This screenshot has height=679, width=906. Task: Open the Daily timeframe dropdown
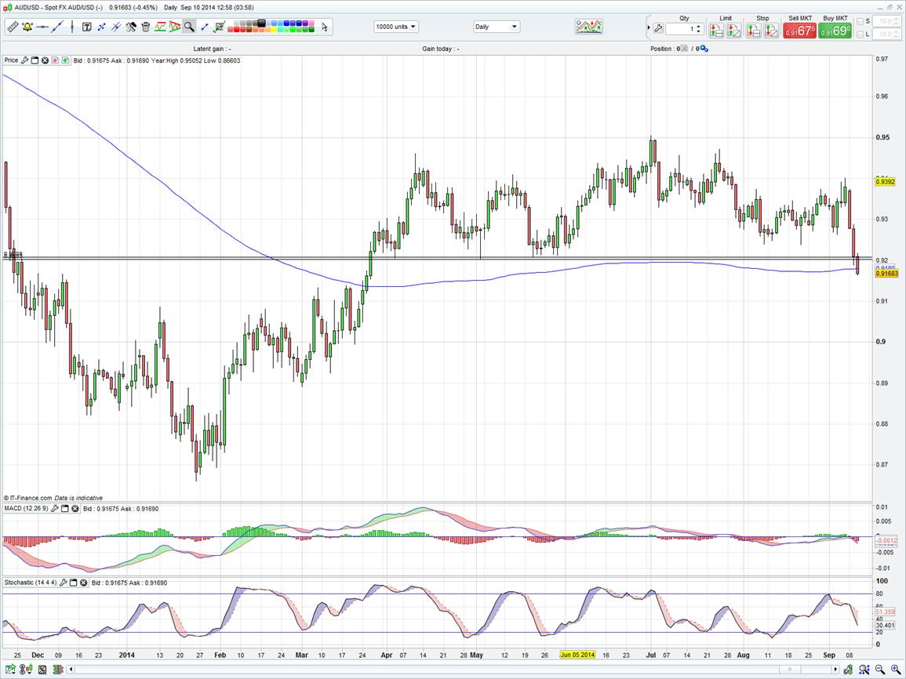(496, 27)
